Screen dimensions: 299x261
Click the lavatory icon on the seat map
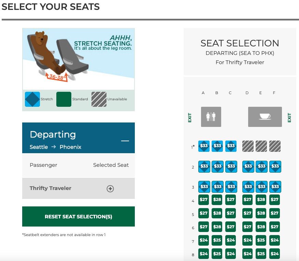click(x=211, y=117)
